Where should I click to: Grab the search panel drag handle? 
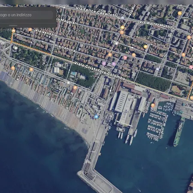[x=13, y=25]
